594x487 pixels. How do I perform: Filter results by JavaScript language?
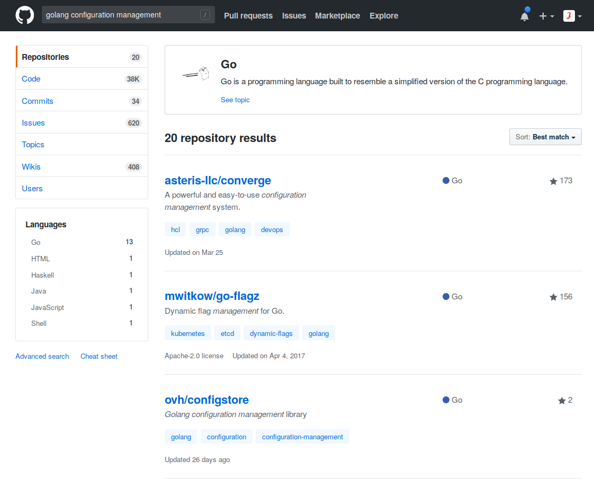82,307
